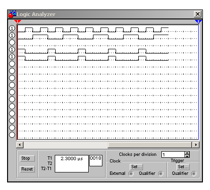Click the fifth channel terminal circle
This screenshot has width=210, height=190.
pyautogui.click(x=12, y=57)
